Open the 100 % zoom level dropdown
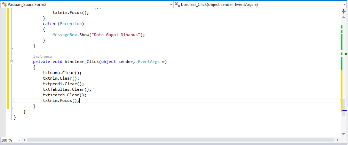The width and height of the screenshot is (348, 145). click(19, 140)
